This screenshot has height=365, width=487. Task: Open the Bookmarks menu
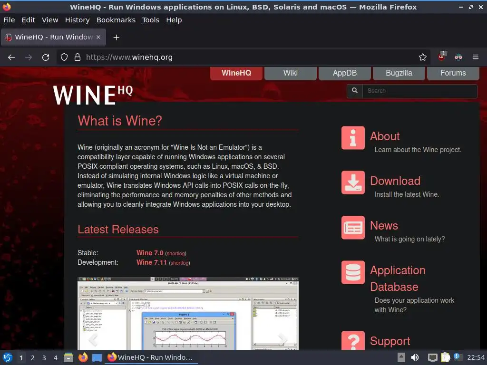click(116, 20)
